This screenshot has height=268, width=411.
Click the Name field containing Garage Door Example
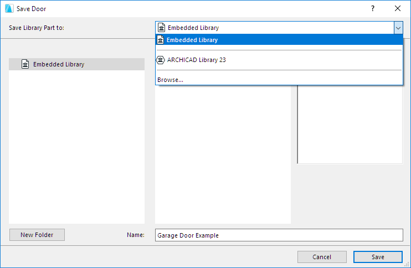[x=279, y=235]
